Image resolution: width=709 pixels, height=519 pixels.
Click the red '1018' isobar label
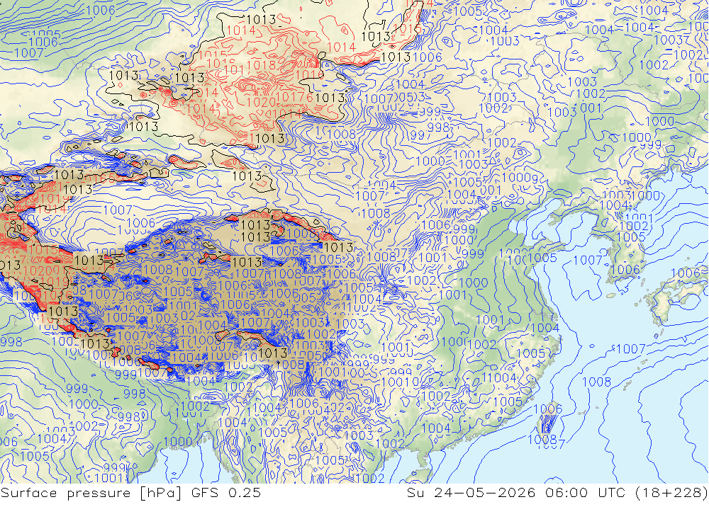pos(261,65)
